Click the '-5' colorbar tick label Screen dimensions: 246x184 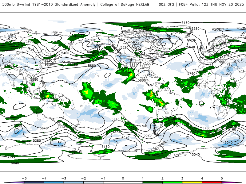[24, 178]
